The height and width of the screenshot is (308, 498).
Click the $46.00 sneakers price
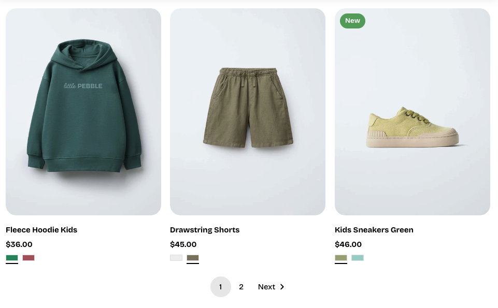[348, 244]
